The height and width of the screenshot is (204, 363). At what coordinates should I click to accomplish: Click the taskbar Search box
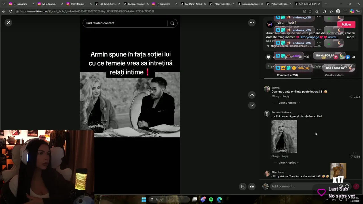169,199
